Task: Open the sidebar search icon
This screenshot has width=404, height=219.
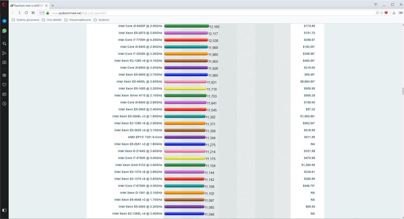Action: [4, 44]
